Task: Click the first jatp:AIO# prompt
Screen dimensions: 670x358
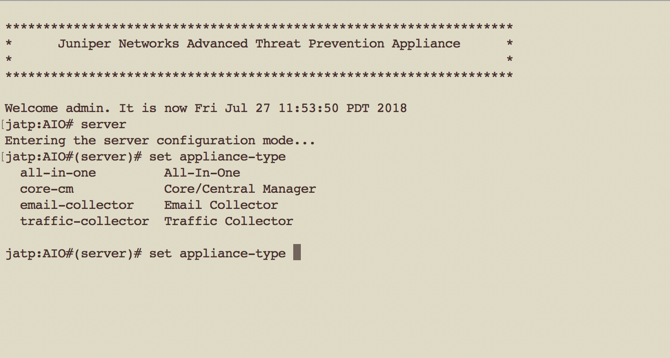Action: (x=39, y=124)
